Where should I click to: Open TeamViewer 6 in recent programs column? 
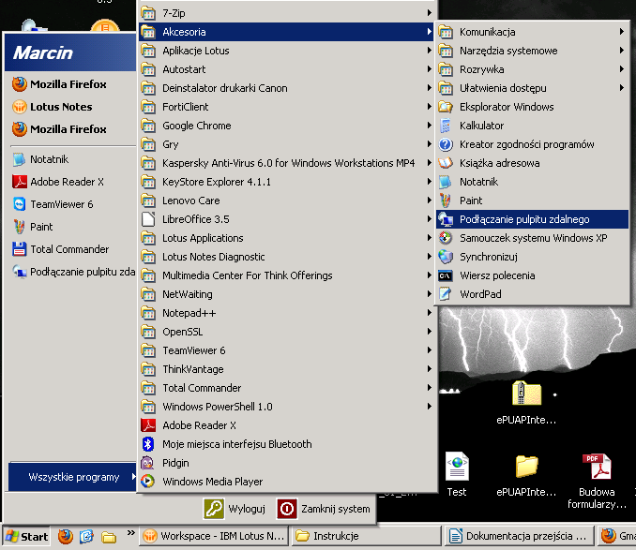pyautogui.click(x=70, y=204)
